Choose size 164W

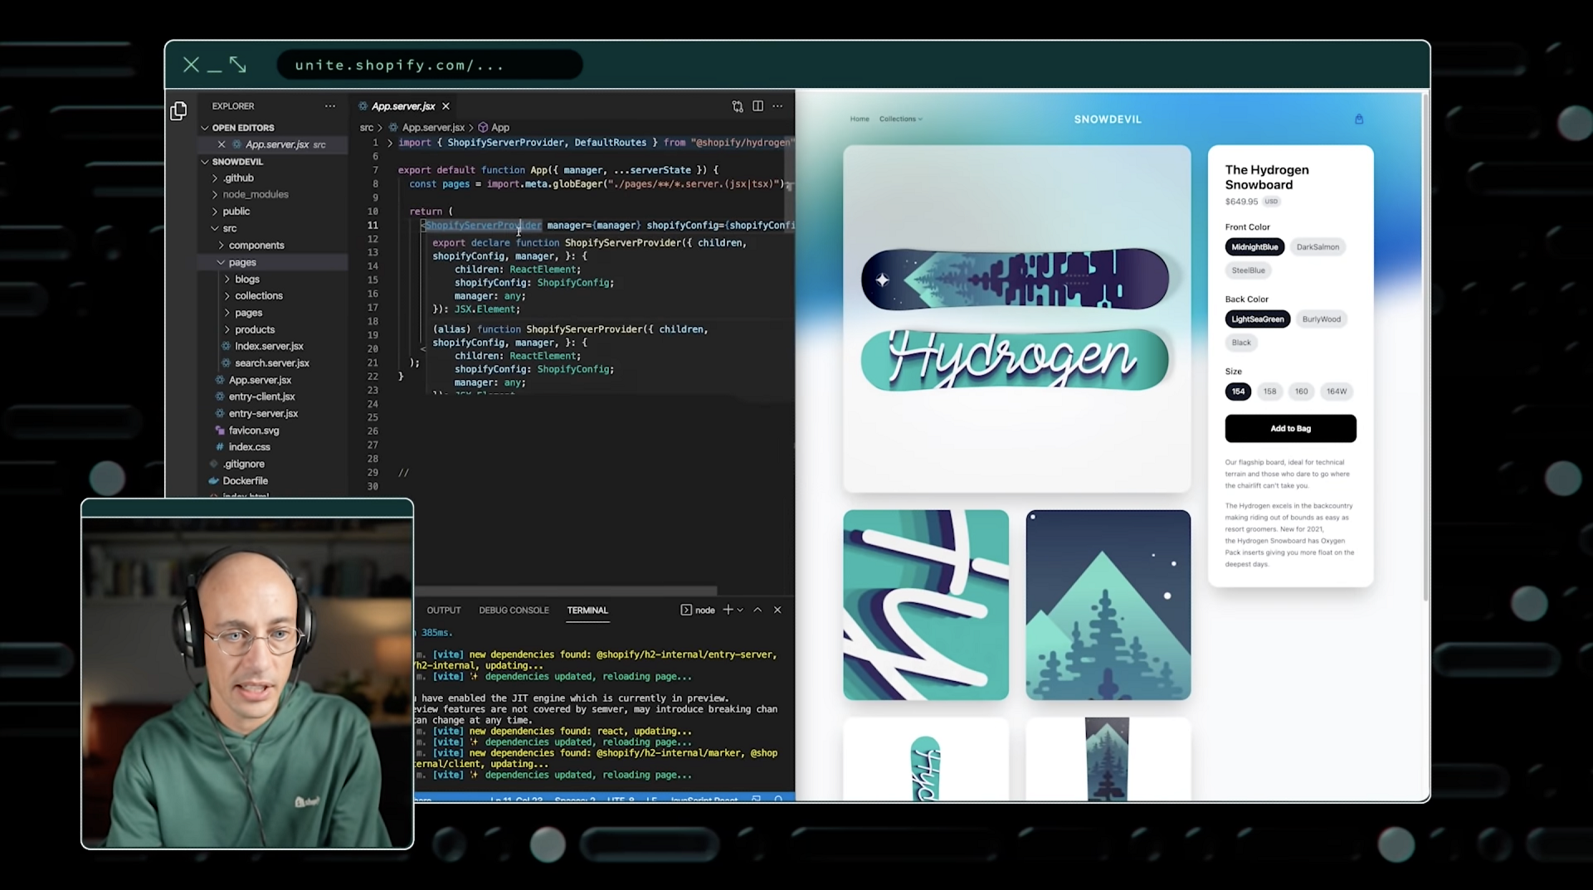[x=1336, y=392]
